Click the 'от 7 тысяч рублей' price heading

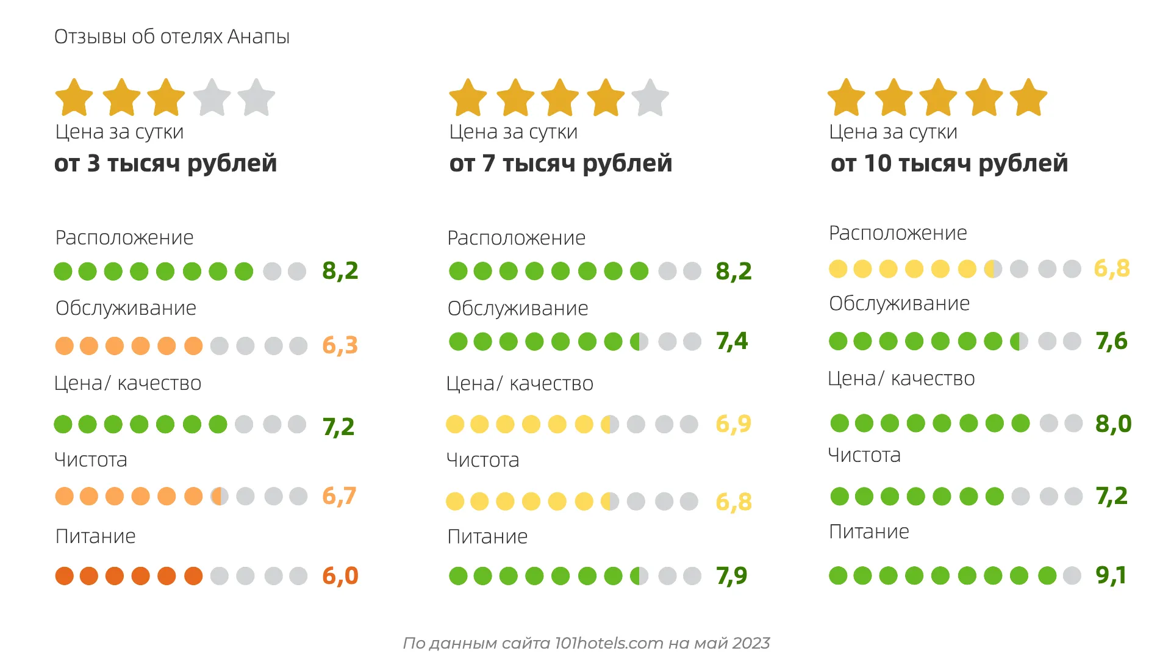tap(560, 164)
